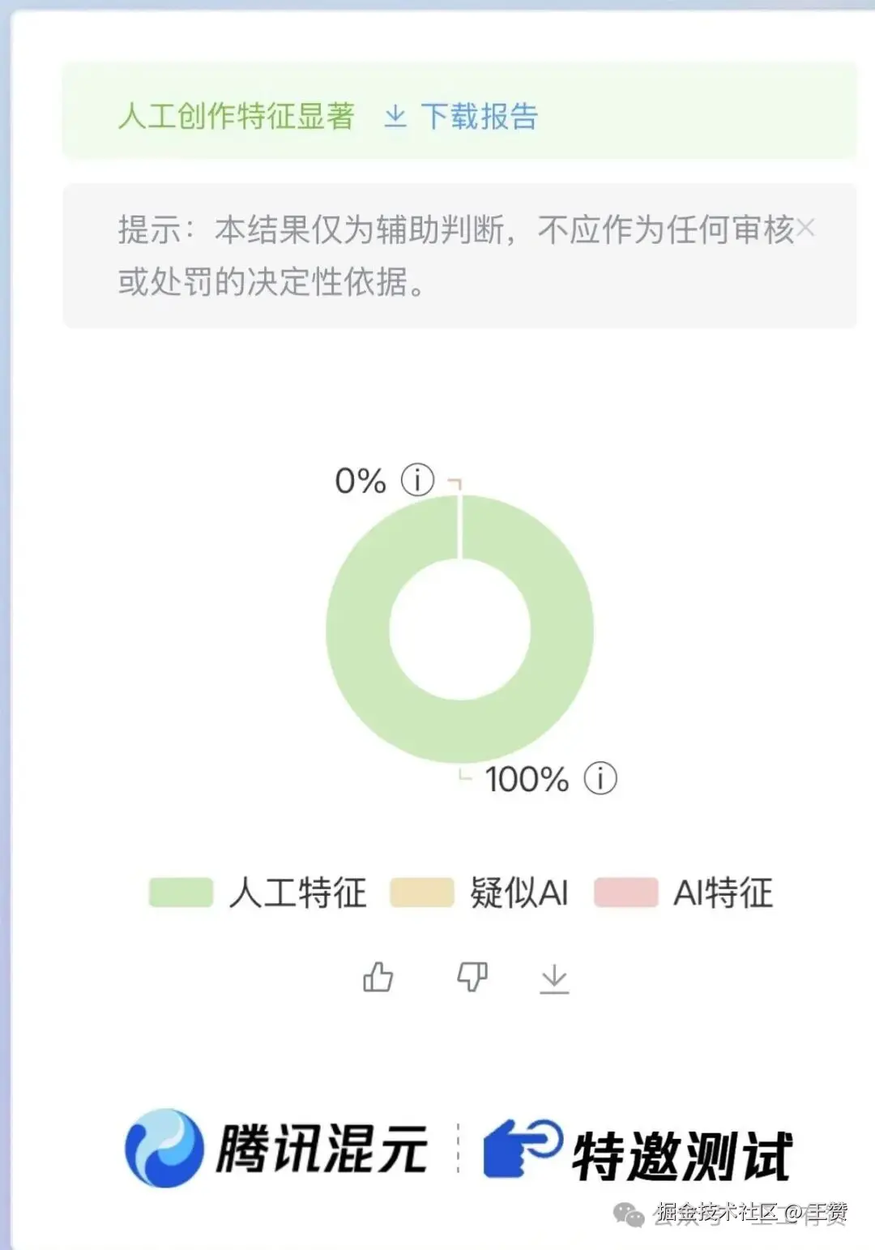Select the AI特征 legend swatch
Viewport: 875px width, 1250px height.
click(625, 892)
